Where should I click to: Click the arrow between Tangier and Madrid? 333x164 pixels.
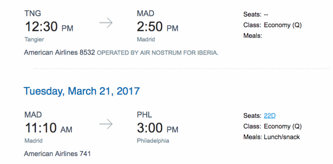tap(106, 23)
